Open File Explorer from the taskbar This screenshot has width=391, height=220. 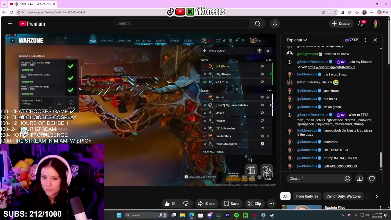click(x=183, y=215)
